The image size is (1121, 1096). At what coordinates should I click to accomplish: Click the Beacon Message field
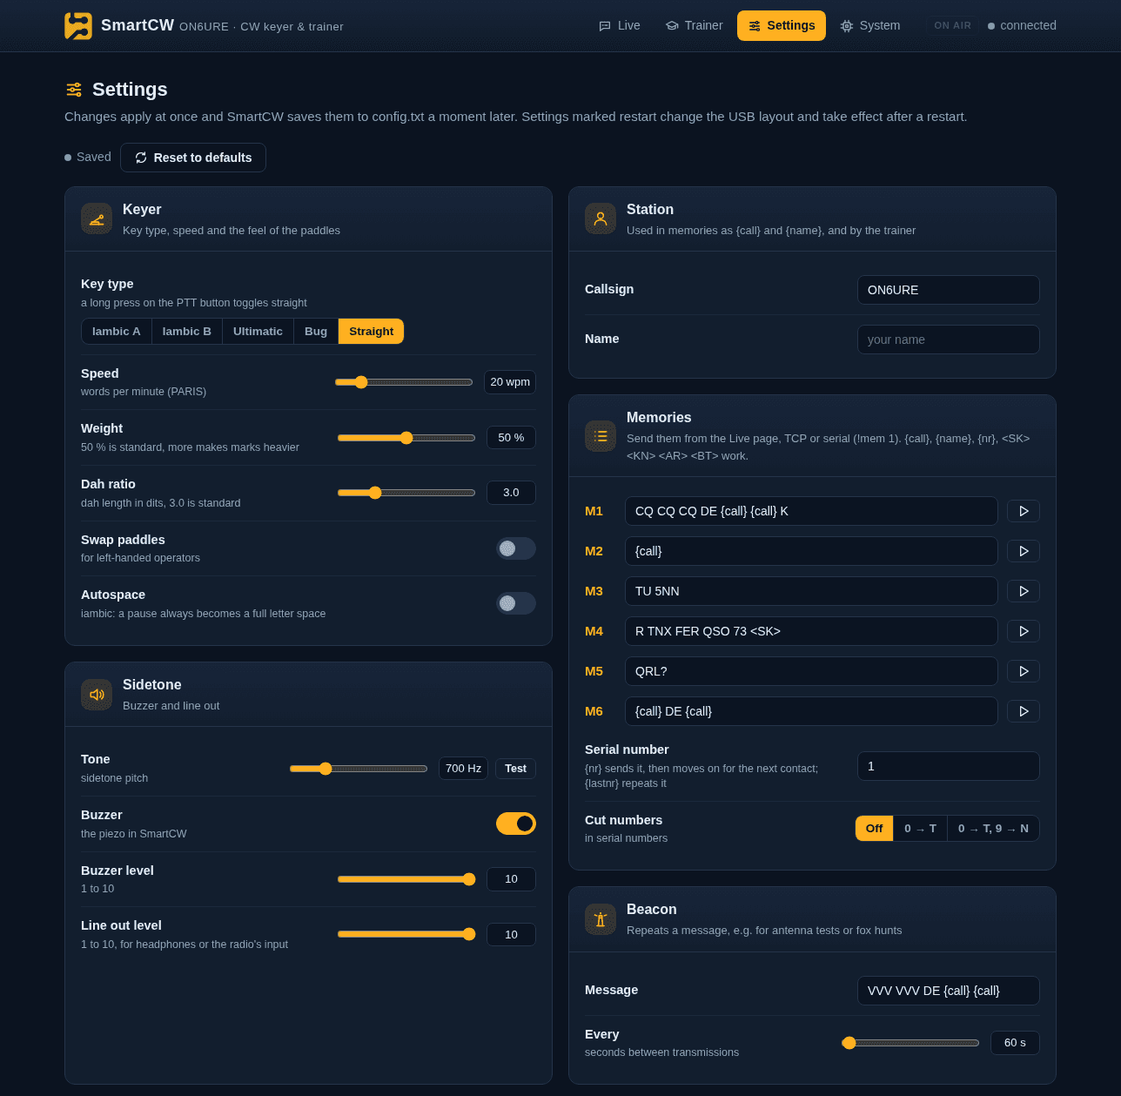click(949, 991)
